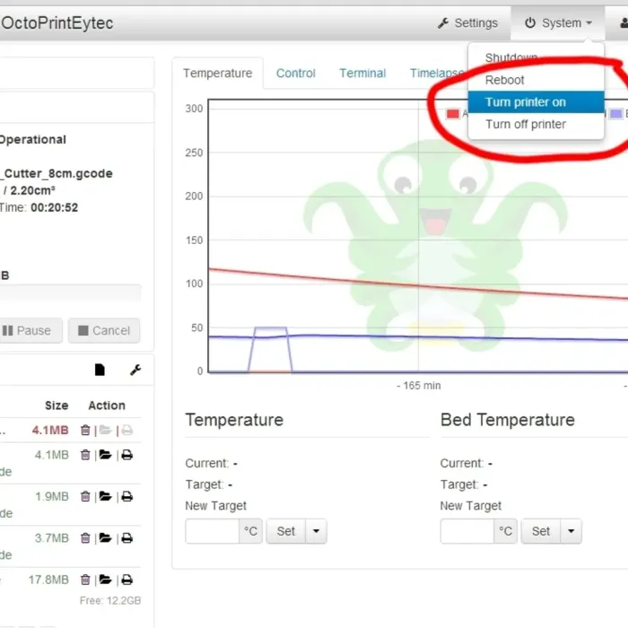This screenshot has height=628, width=628.
Task: Delete the 17.8MB file
Action: coord(85,580)
